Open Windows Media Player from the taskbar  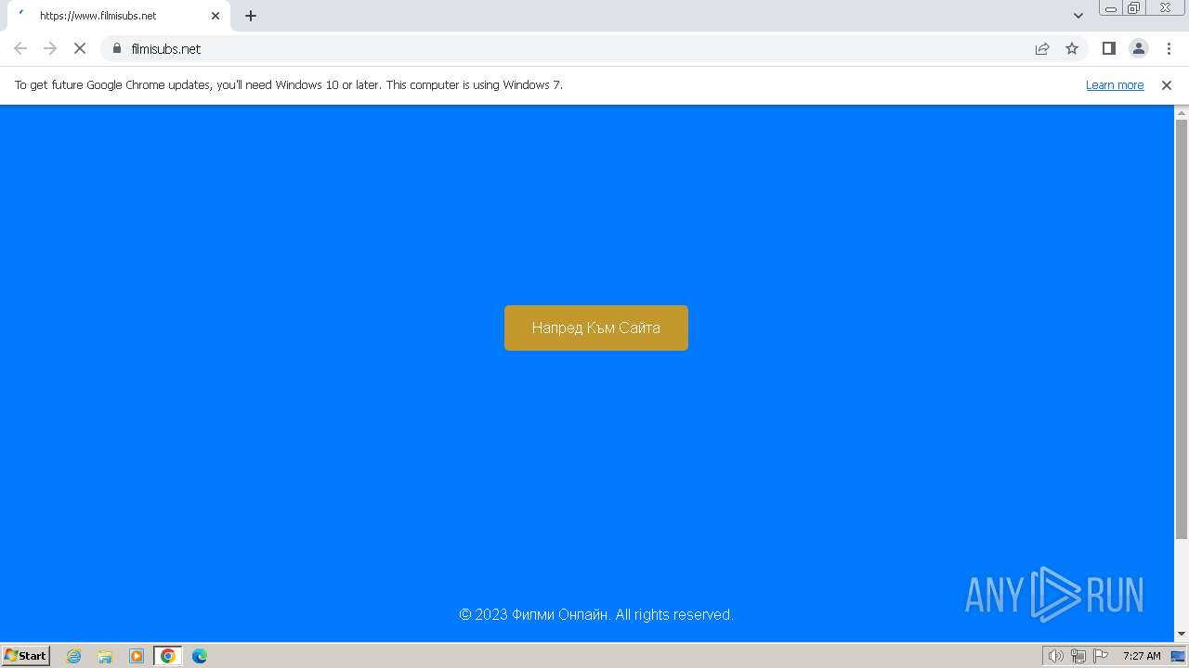tap(137, 656)
